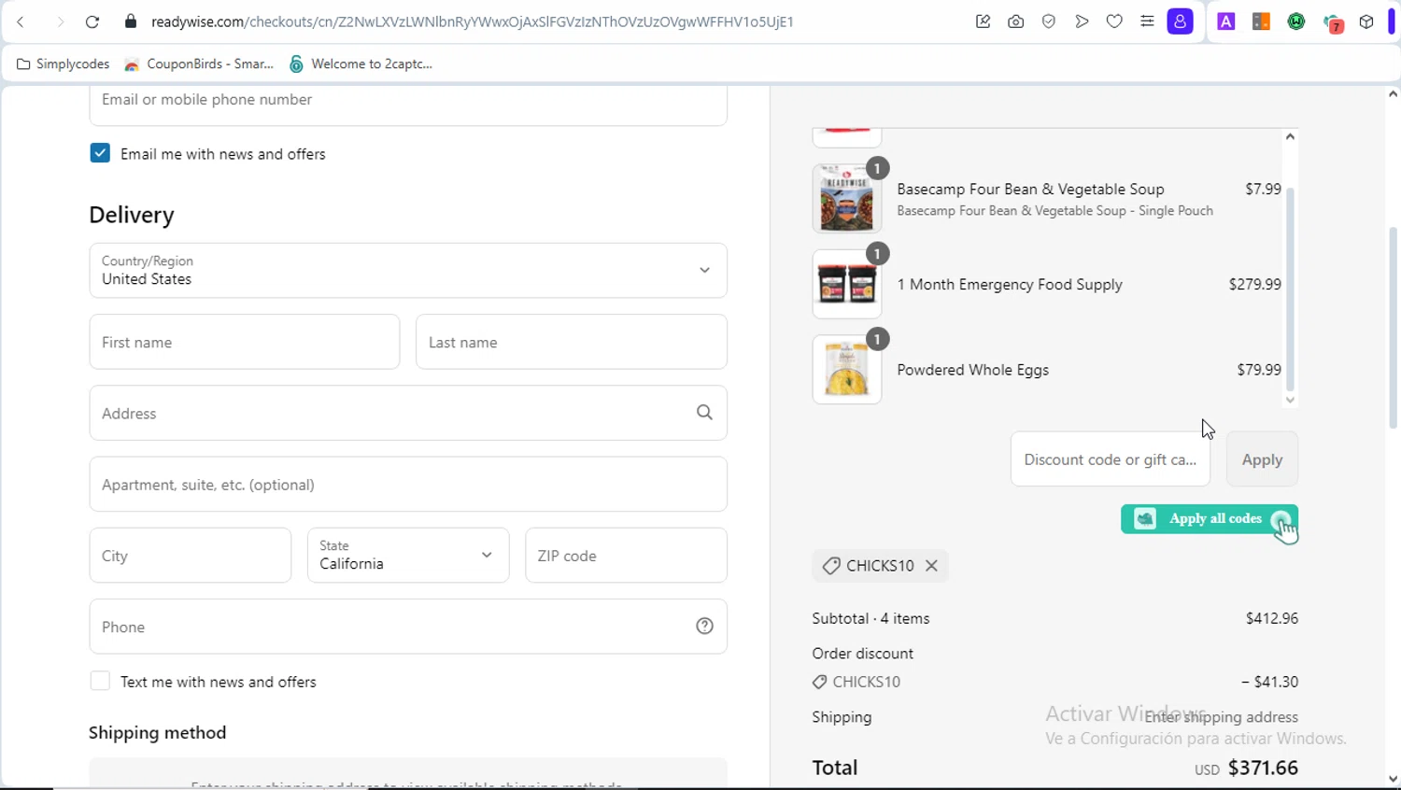1401x790 pixels.
Task: Open the purple profile account icon
Action: [x=1181, y=21]
